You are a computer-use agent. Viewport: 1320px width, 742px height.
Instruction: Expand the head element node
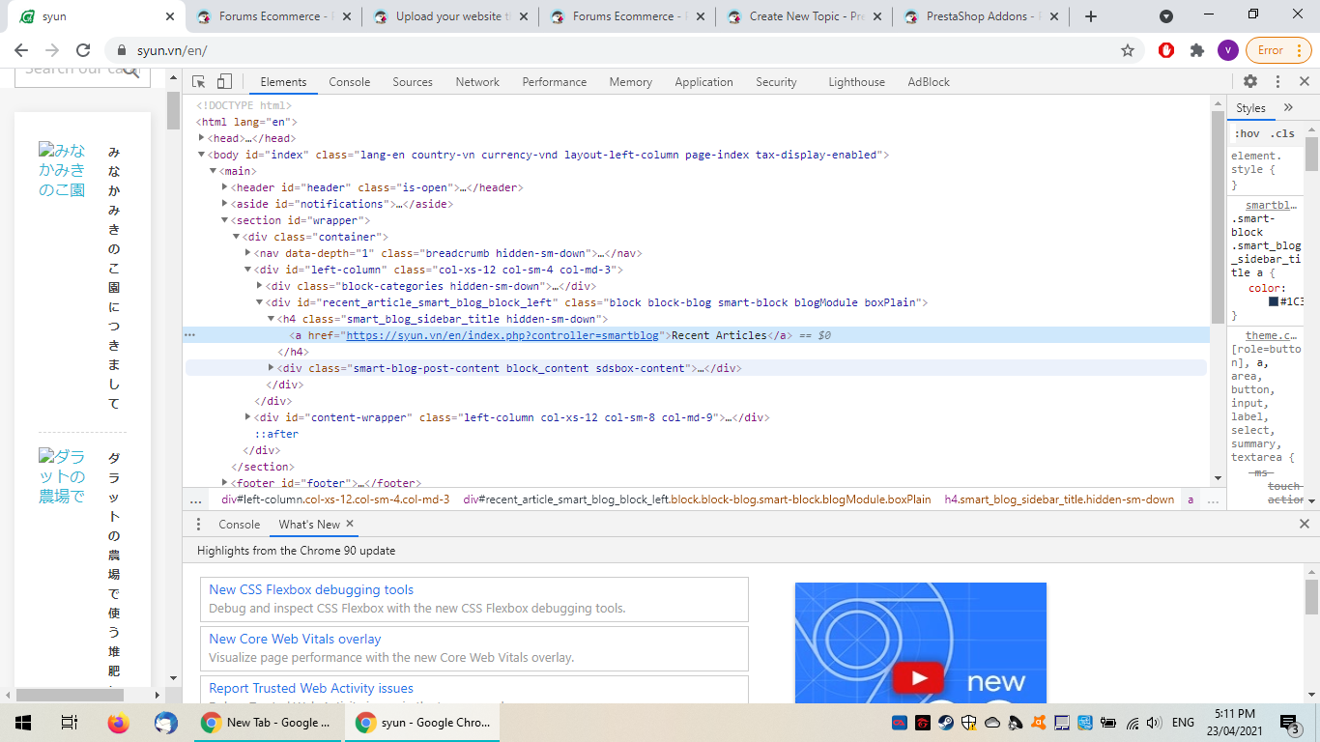(x=202, y=138)
